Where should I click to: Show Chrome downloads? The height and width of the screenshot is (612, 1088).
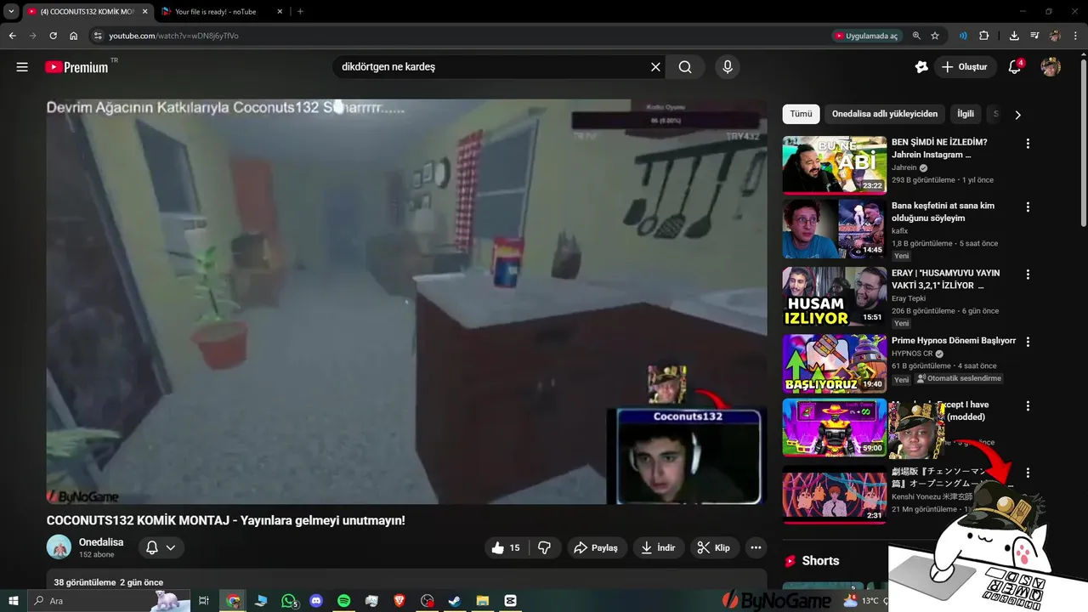1014,36
